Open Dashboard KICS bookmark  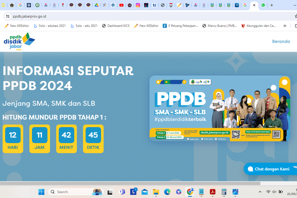pyautogui.click(x=115, y=26)
